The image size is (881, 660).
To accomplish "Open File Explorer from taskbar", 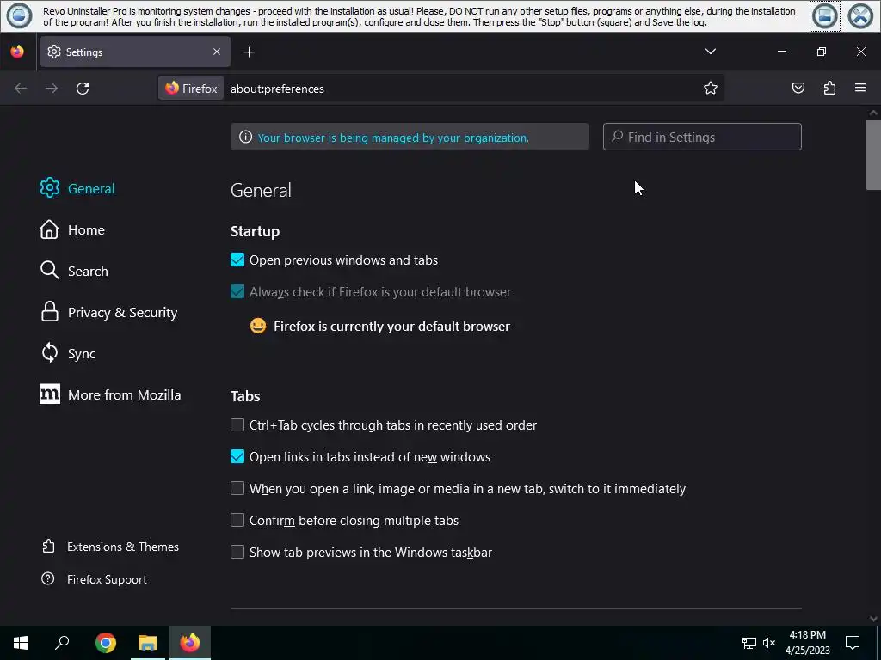I will pyautogui.click(x=148, y=643).
